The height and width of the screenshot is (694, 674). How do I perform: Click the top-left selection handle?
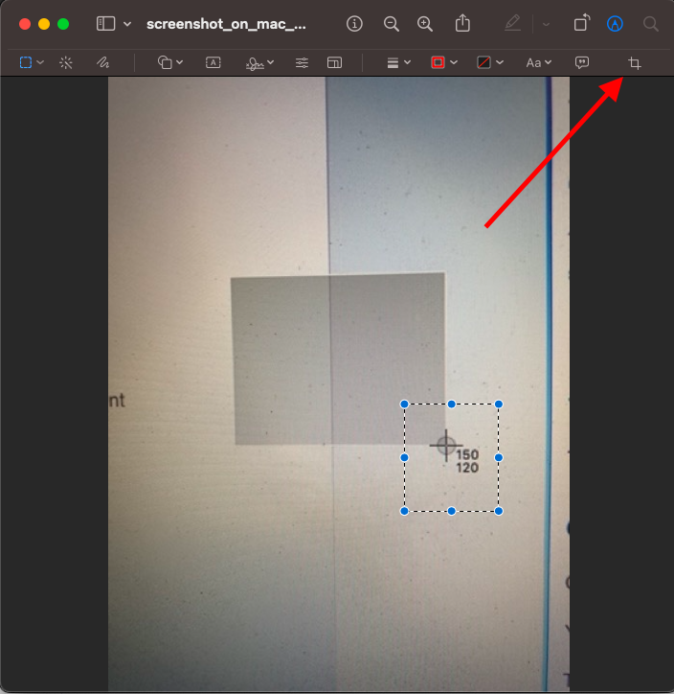pos(404,404)
